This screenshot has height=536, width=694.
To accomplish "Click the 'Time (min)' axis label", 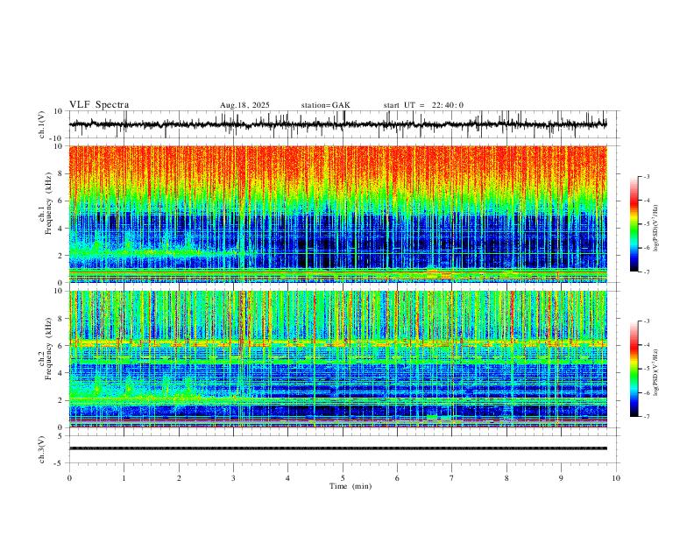I will [351, 486].
